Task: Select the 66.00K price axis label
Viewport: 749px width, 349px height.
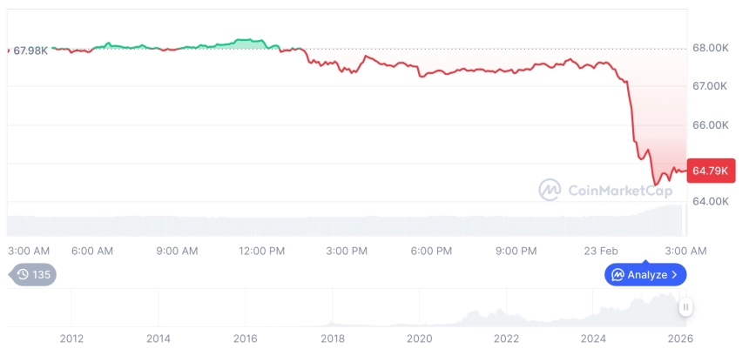Action: [x=709, y=124]
